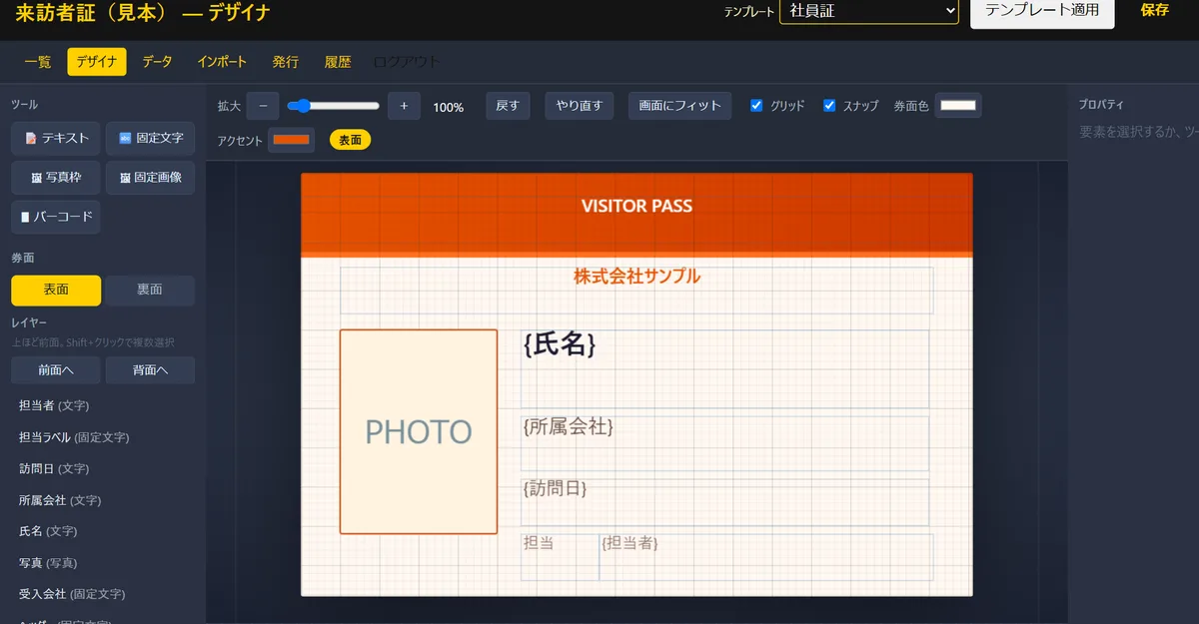Switch to 裏面 back side
The height and width of the screenshot is (624, 1199).
pyautogui.click(x=150, y=290)
